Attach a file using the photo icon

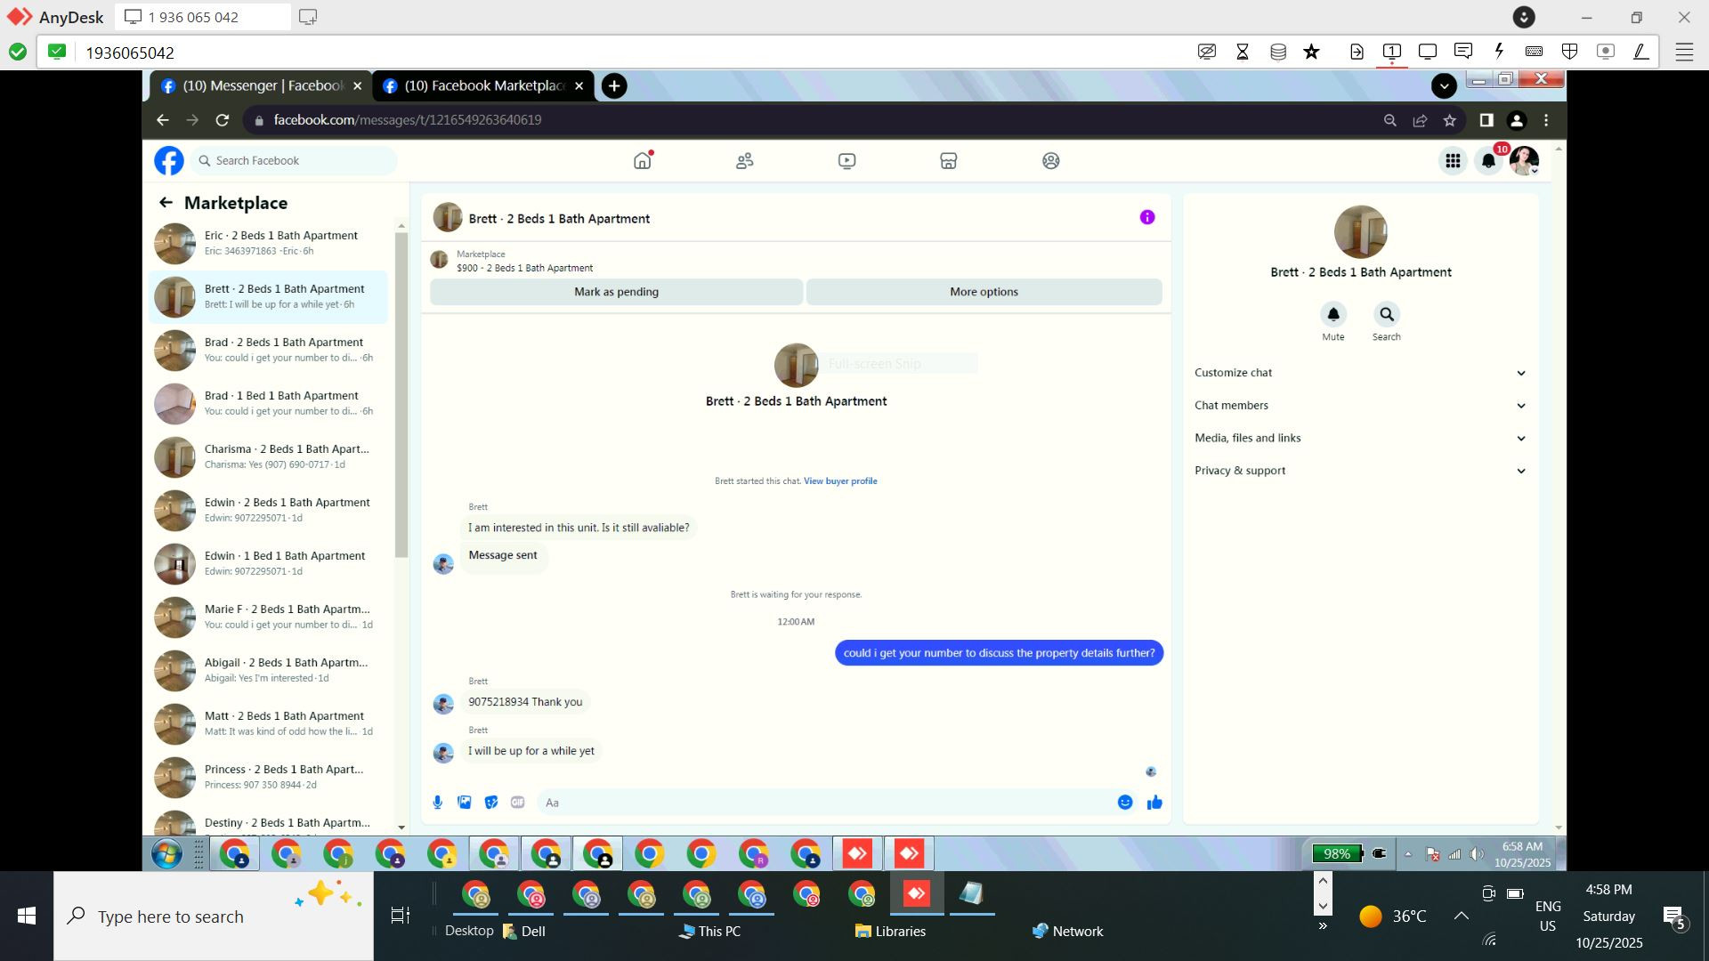click(x=465, y=803)
